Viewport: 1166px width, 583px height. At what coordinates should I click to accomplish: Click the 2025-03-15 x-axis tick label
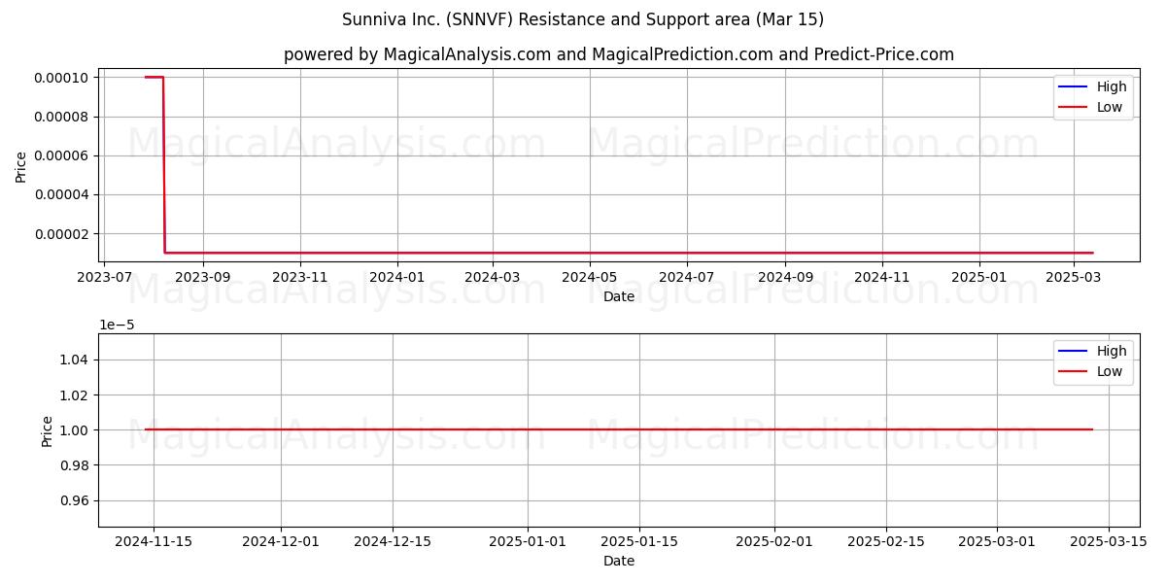[1109, 541]
